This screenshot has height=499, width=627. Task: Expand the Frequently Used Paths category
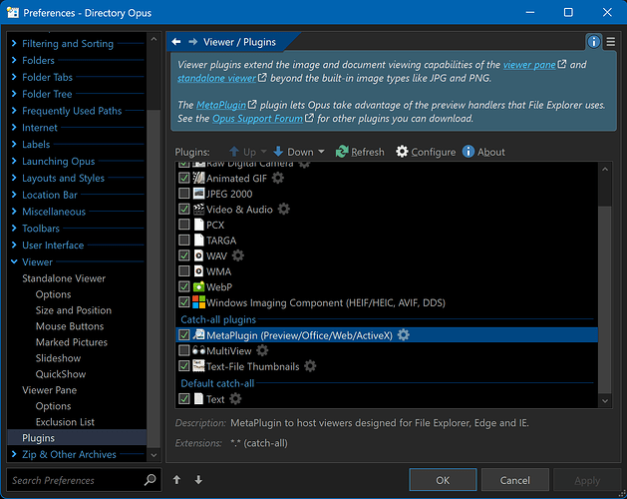point(14,111)
